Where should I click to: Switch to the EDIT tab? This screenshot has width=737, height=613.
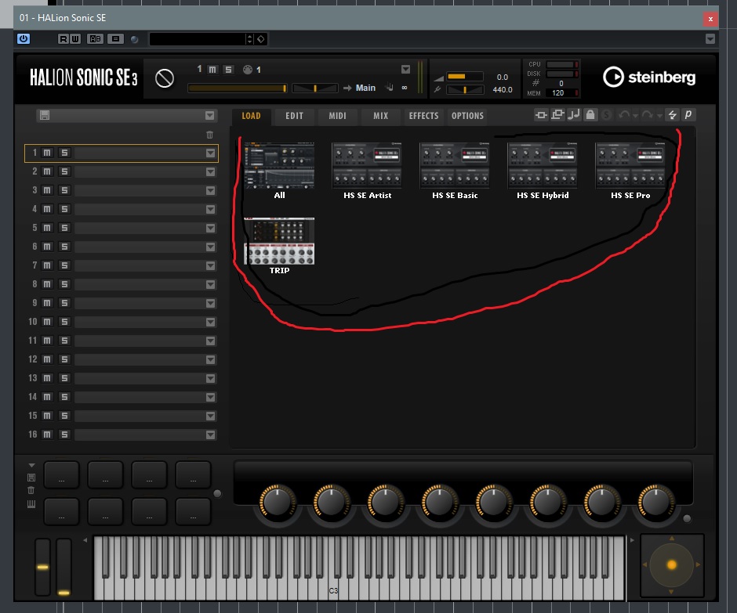[x=294, y=116]
